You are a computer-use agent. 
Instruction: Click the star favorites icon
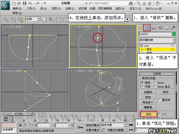150,3
